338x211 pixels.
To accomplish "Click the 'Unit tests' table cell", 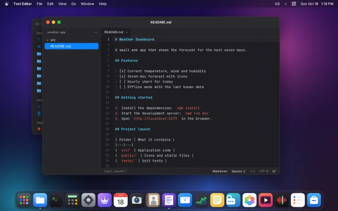I will tap(152, 161).
